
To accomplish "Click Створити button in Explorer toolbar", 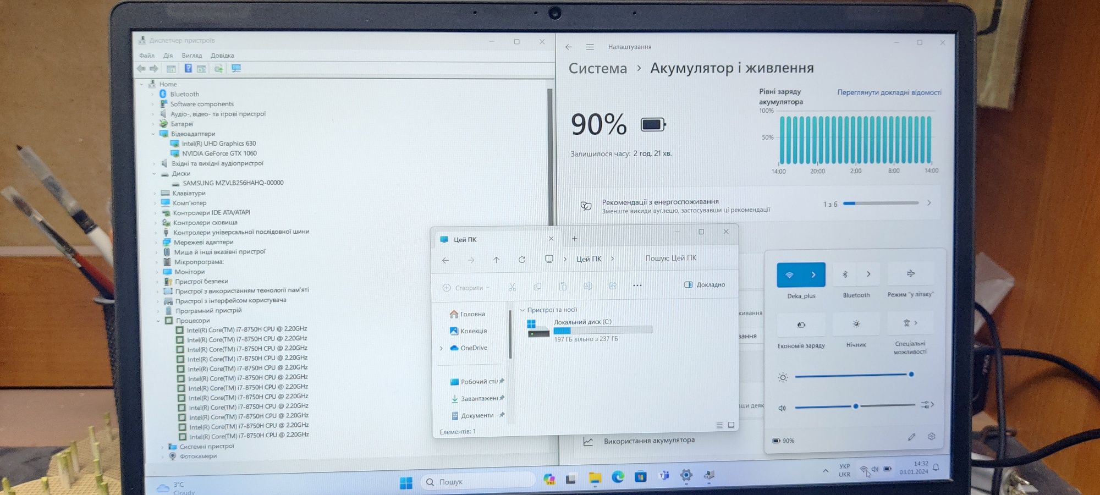I will point(466,288).
